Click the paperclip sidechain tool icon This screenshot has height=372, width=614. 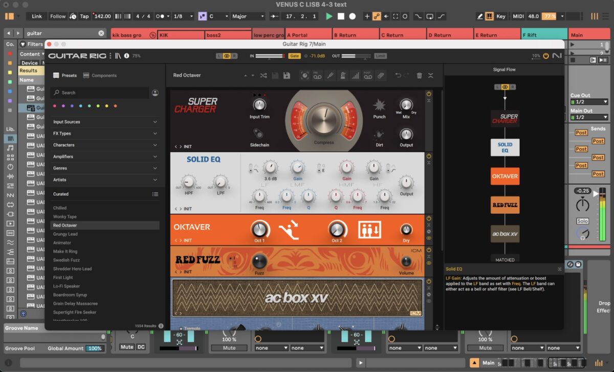(380, 75)
